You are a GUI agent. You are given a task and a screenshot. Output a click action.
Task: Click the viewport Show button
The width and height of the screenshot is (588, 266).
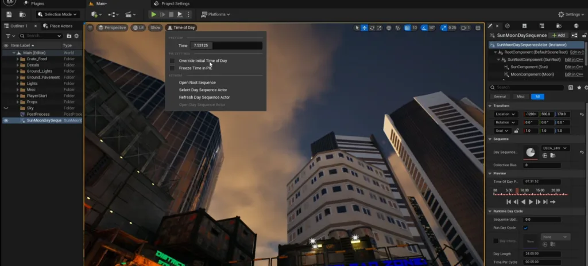[x=155, y=28]
